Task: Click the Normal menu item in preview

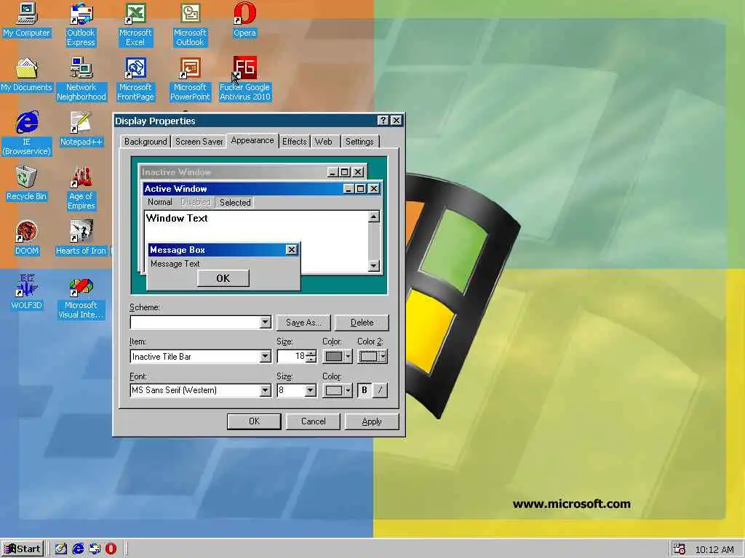Action: (x=159, y=202)
